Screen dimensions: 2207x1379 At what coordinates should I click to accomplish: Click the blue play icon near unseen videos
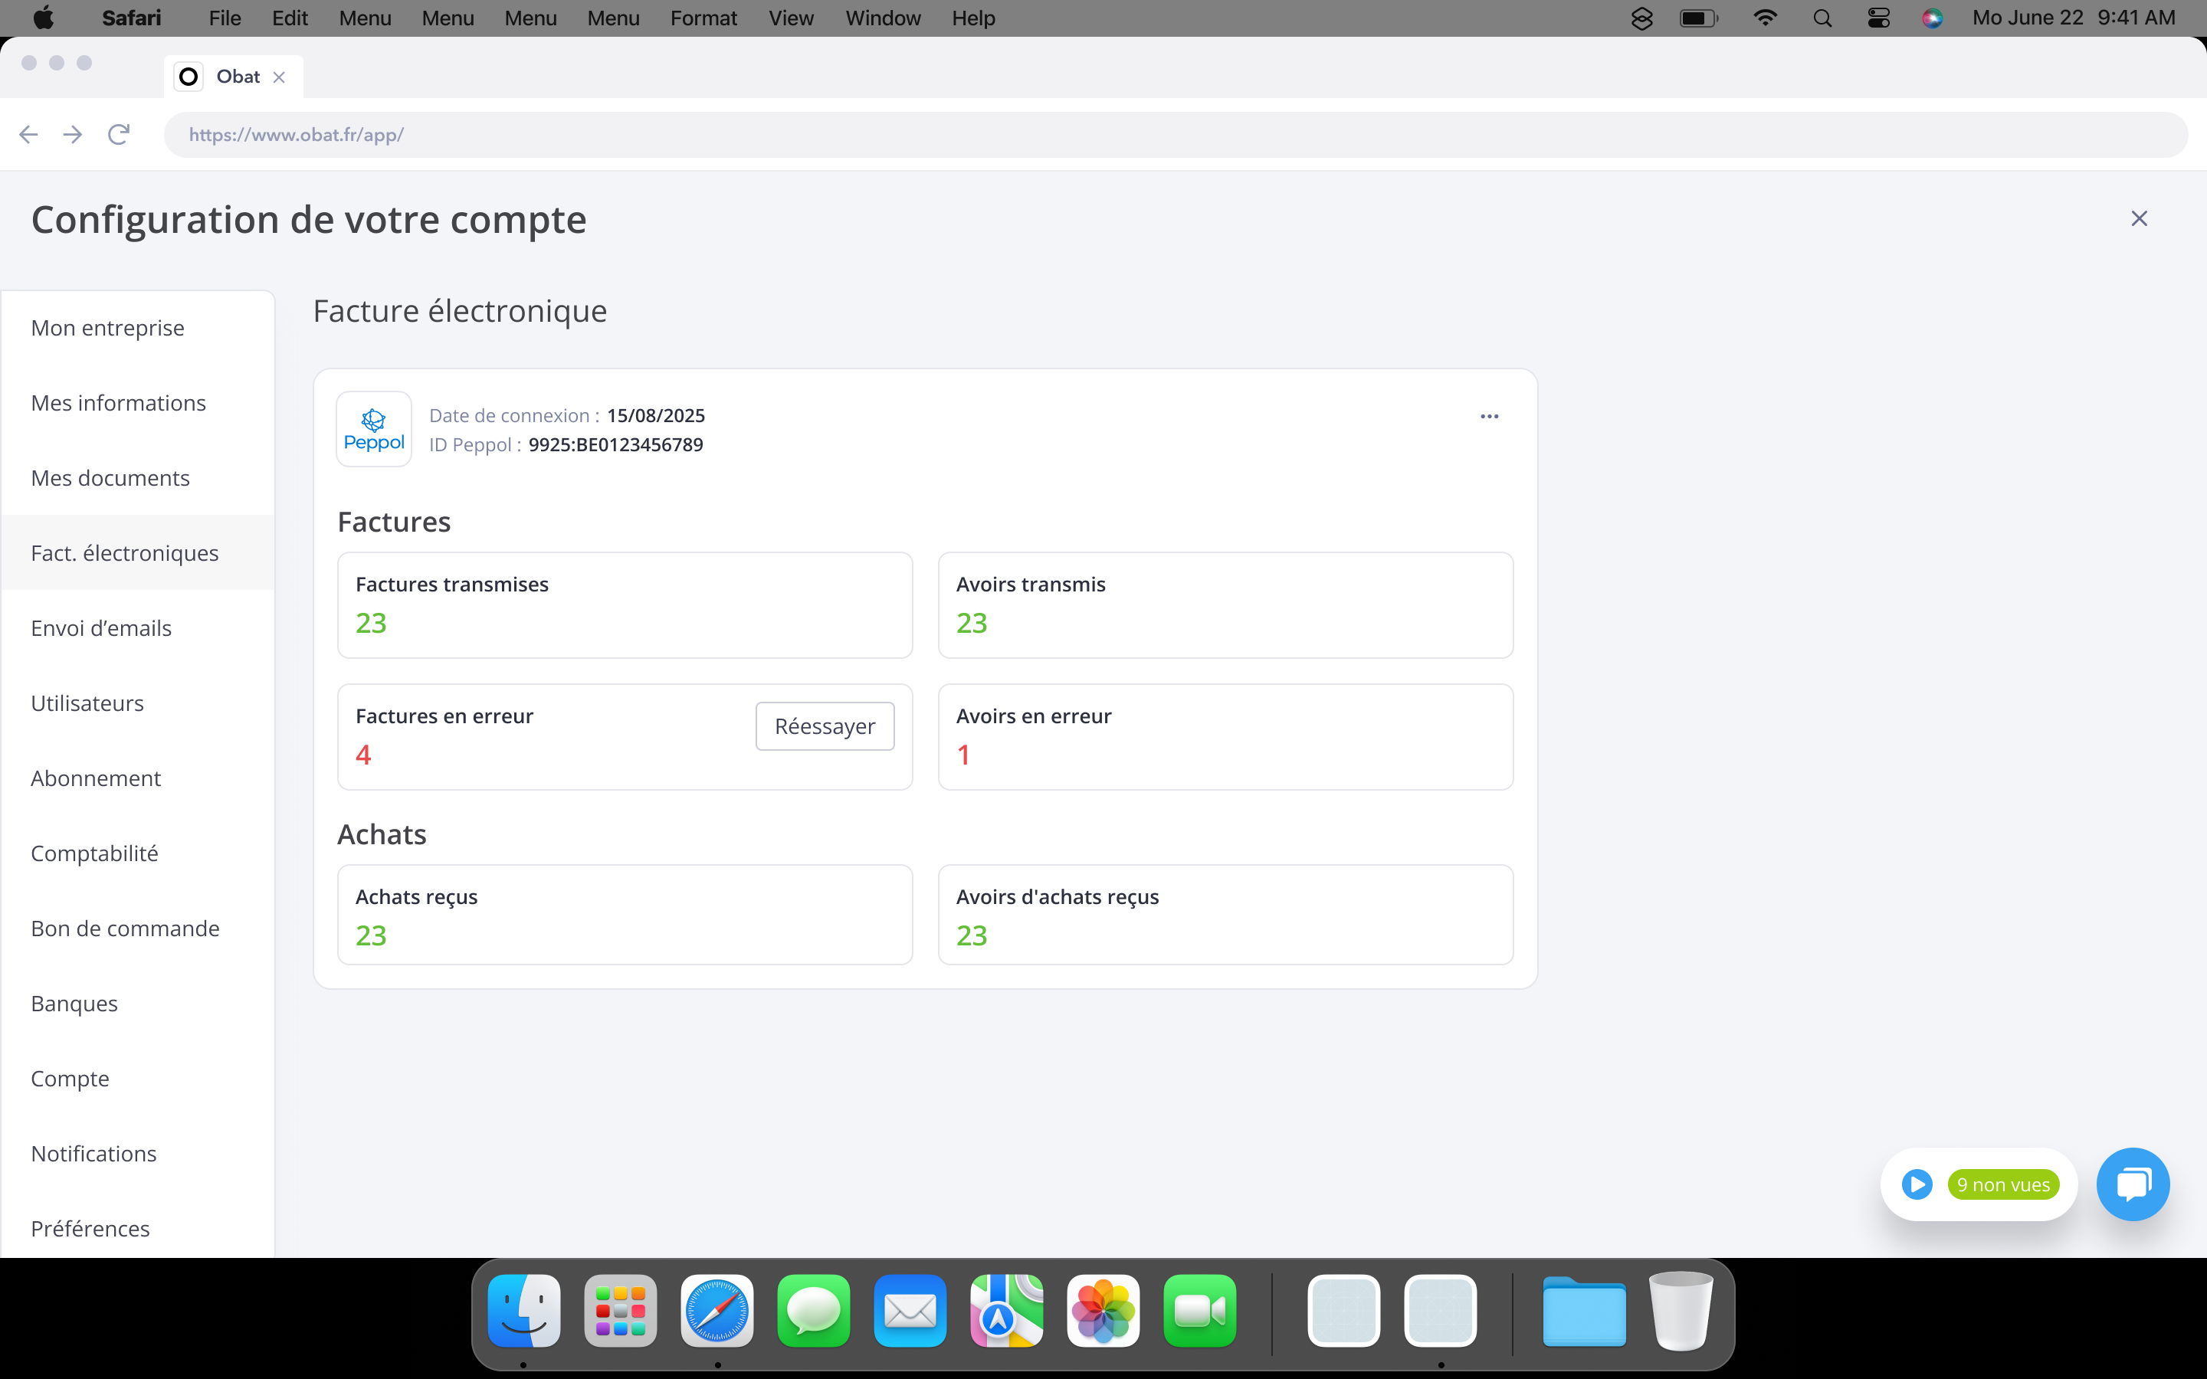[x=1916, y=1184]
